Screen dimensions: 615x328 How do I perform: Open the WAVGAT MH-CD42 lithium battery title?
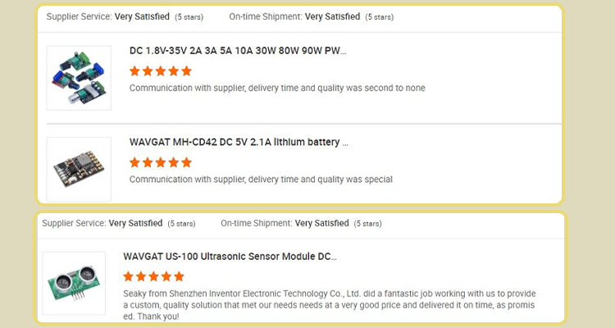tap(239, 143)
